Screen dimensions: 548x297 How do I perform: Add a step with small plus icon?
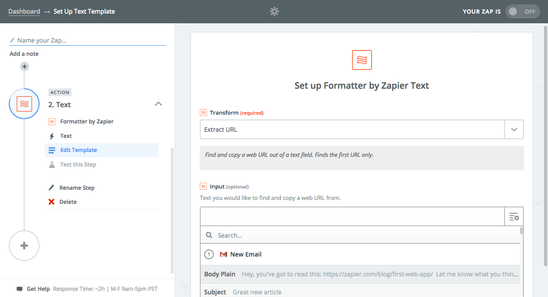(25, 67)
